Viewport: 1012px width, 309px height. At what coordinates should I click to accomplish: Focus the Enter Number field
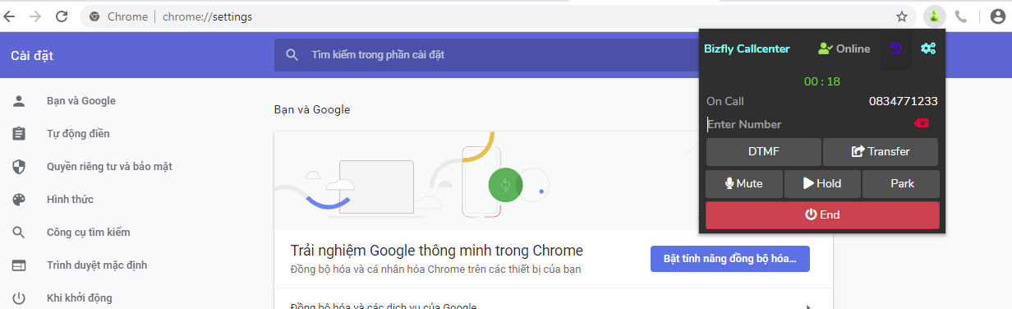pos(805,124)
